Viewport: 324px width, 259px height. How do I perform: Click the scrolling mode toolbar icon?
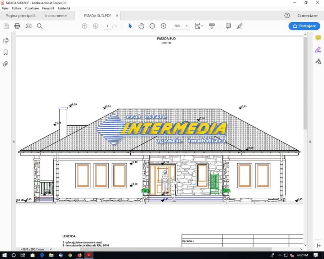(212, 26)
